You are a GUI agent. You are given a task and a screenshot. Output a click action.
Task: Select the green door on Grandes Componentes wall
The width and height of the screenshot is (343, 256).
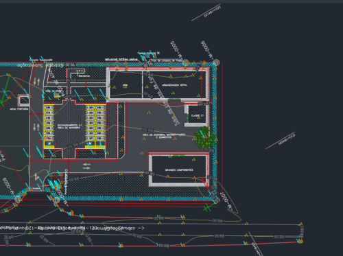coord(178,156)
